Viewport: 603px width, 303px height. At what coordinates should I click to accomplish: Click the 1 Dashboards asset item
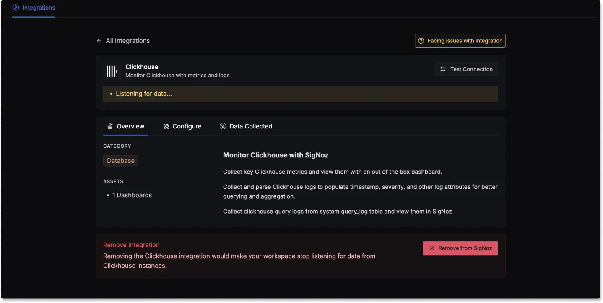132,195
